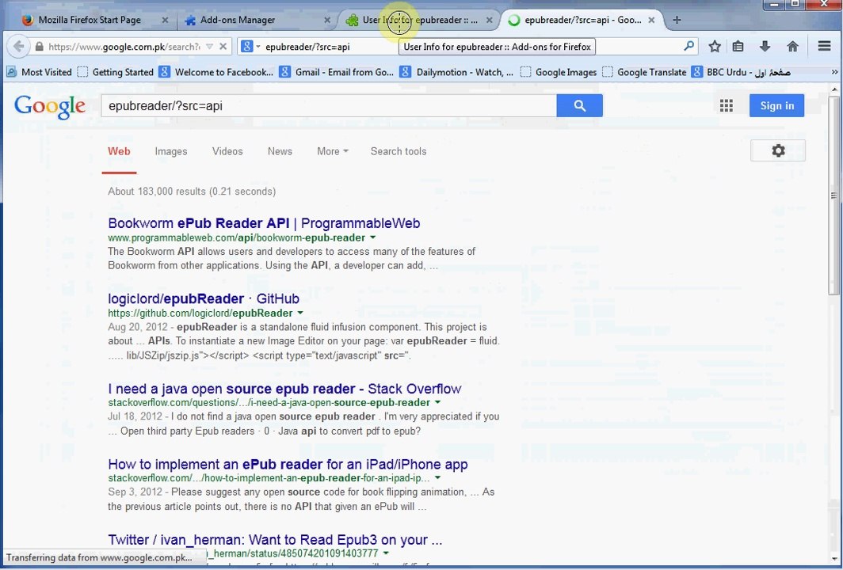Open a new tab with the plus button
The width and height of the screenshot is (843, 570).
tap(677, 20)
